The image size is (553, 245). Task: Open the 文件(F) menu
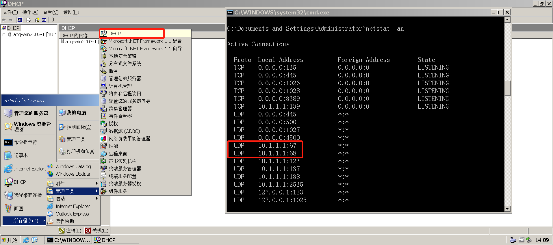pos(10,12)
